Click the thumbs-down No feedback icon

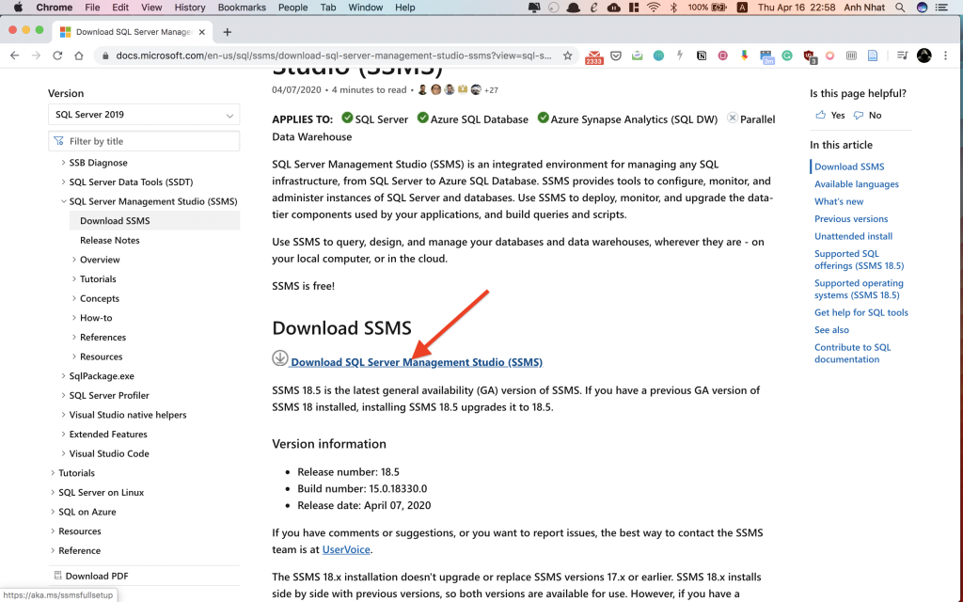(859, 115)
